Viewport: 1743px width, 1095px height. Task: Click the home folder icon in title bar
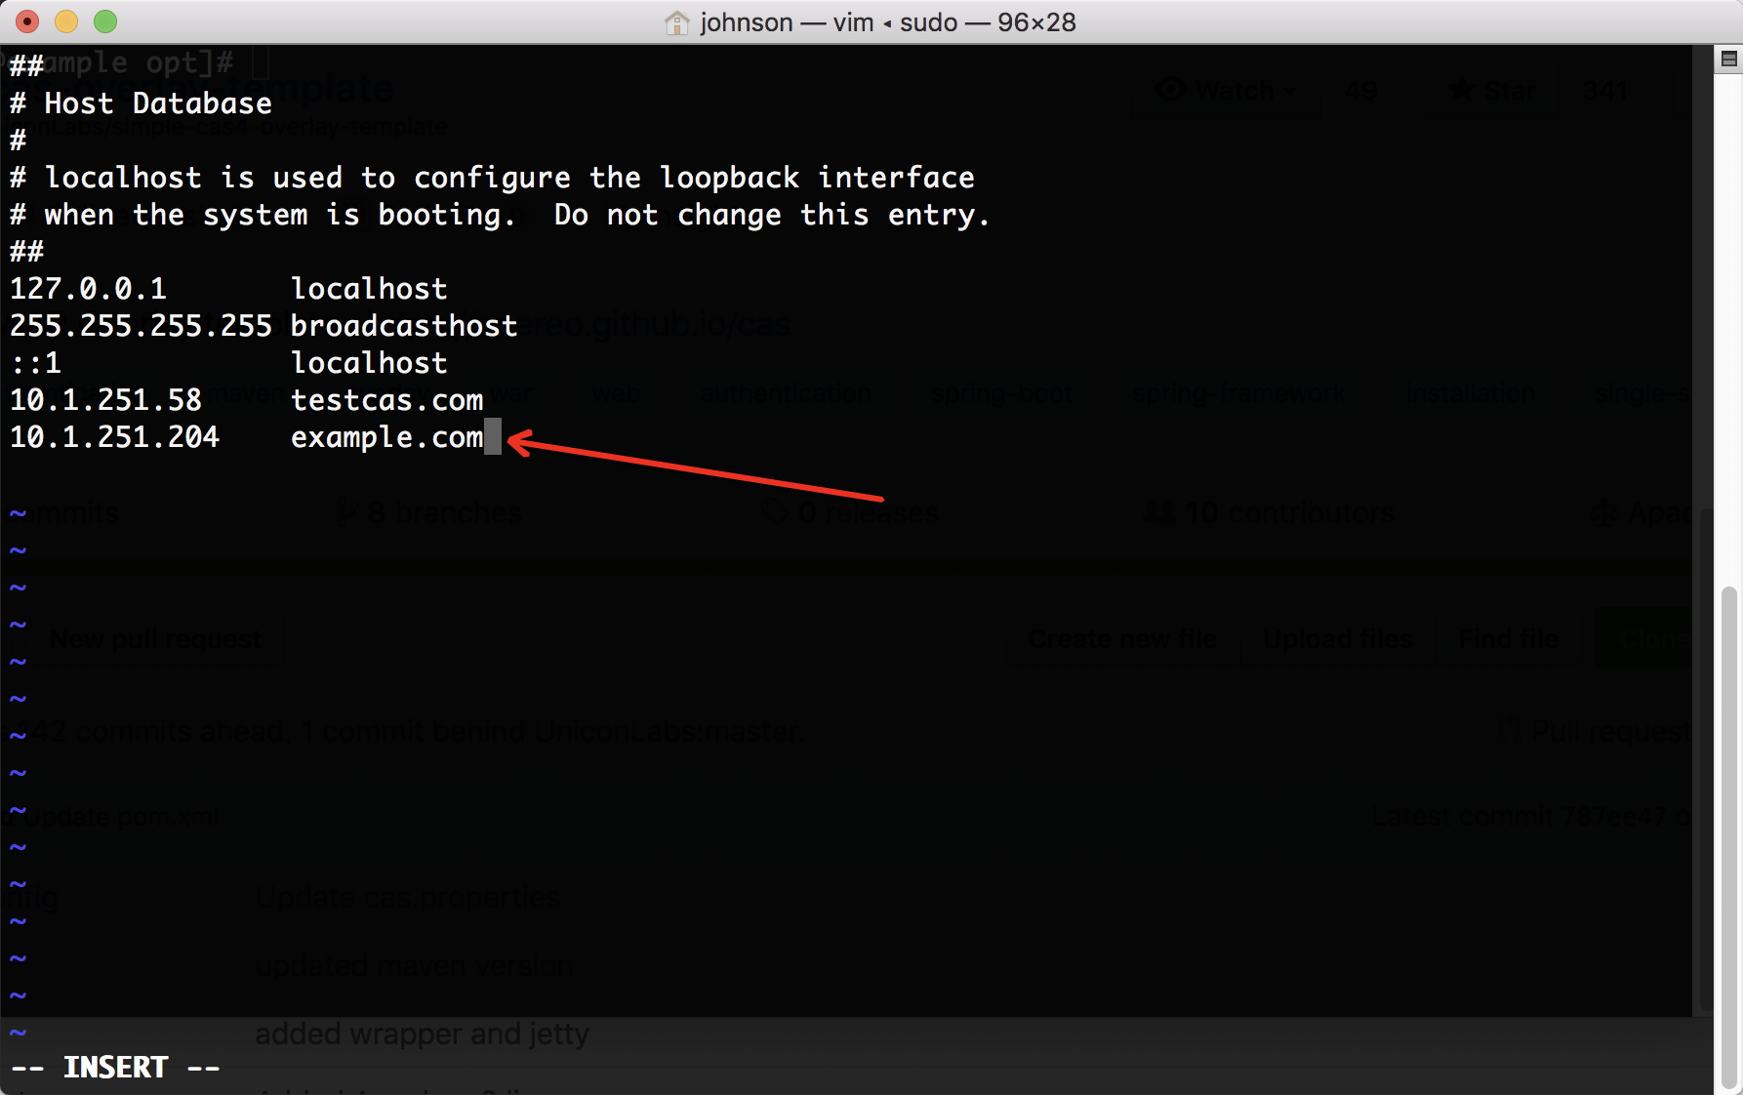click(x=676, y=22)
